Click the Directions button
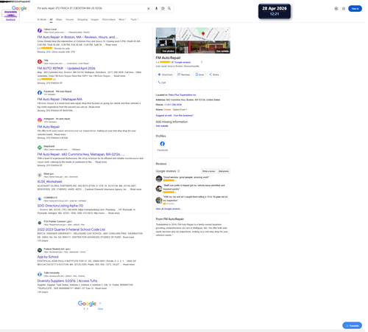The image size is (368, 332). pos(165,75)
